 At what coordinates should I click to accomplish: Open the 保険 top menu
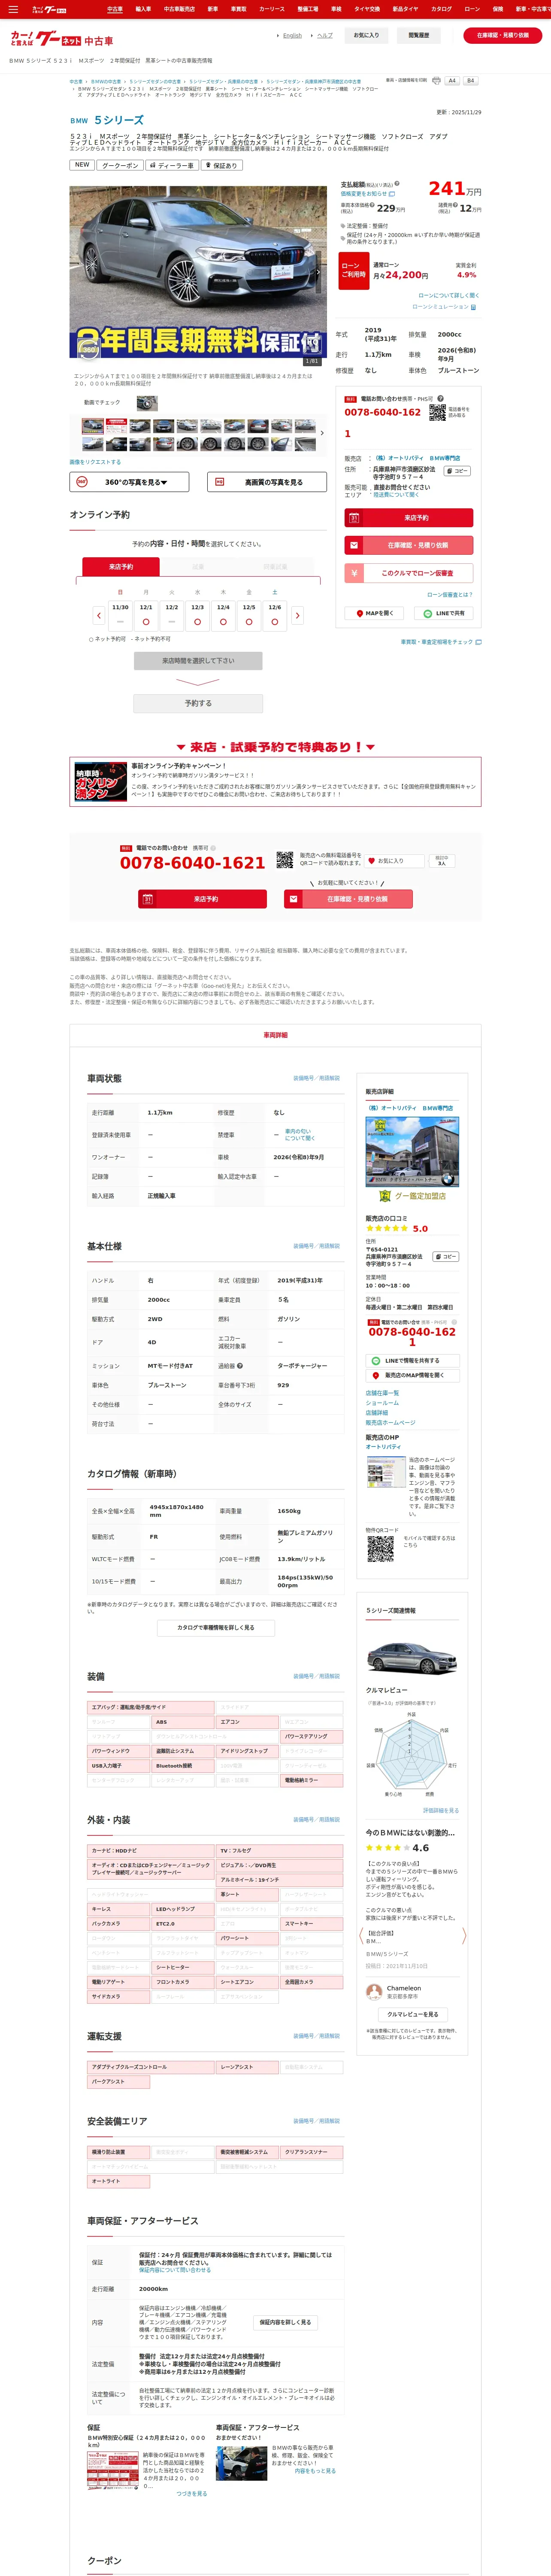[x=498, y=9]
